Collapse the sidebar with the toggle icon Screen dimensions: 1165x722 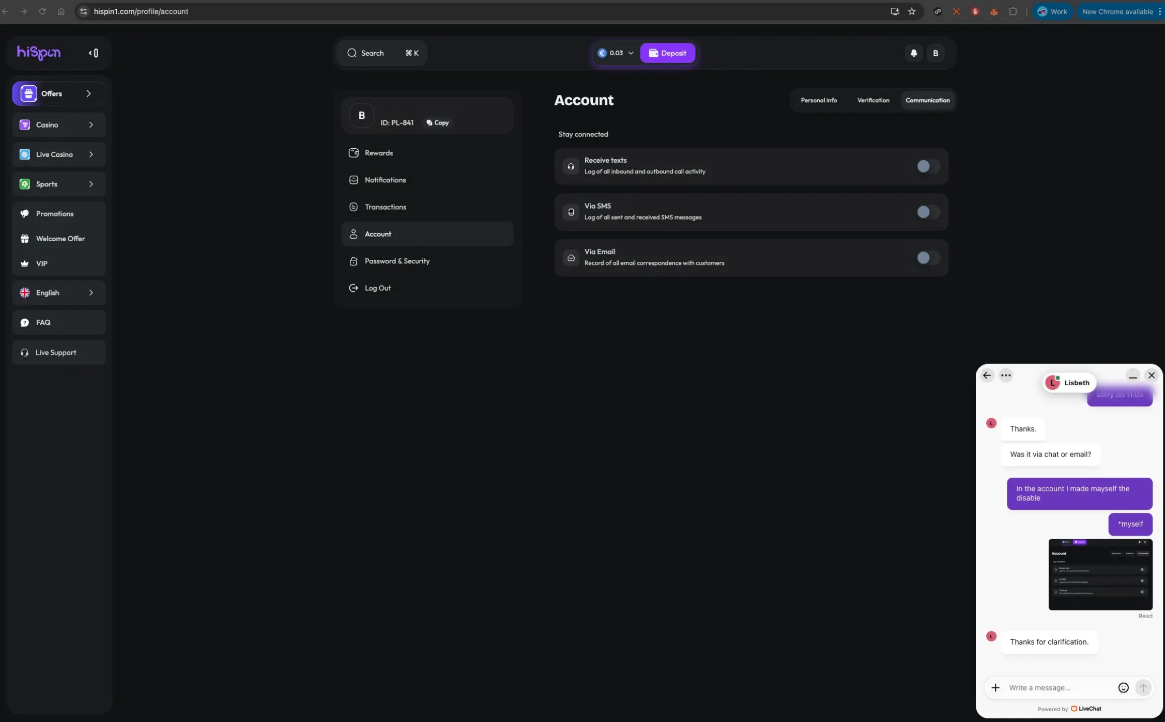94,53
